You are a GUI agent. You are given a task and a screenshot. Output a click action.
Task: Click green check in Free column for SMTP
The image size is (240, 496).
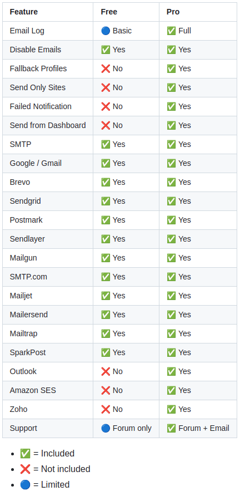tap(106, 145)
